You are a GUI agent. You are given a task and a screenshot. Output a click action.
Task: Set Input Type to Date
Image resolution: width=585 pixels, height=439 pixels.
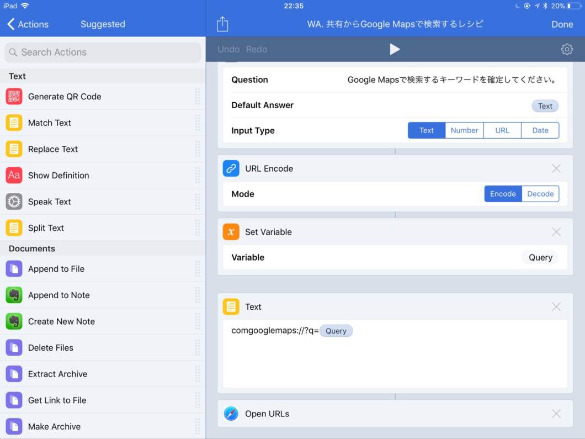pos(540,130)
